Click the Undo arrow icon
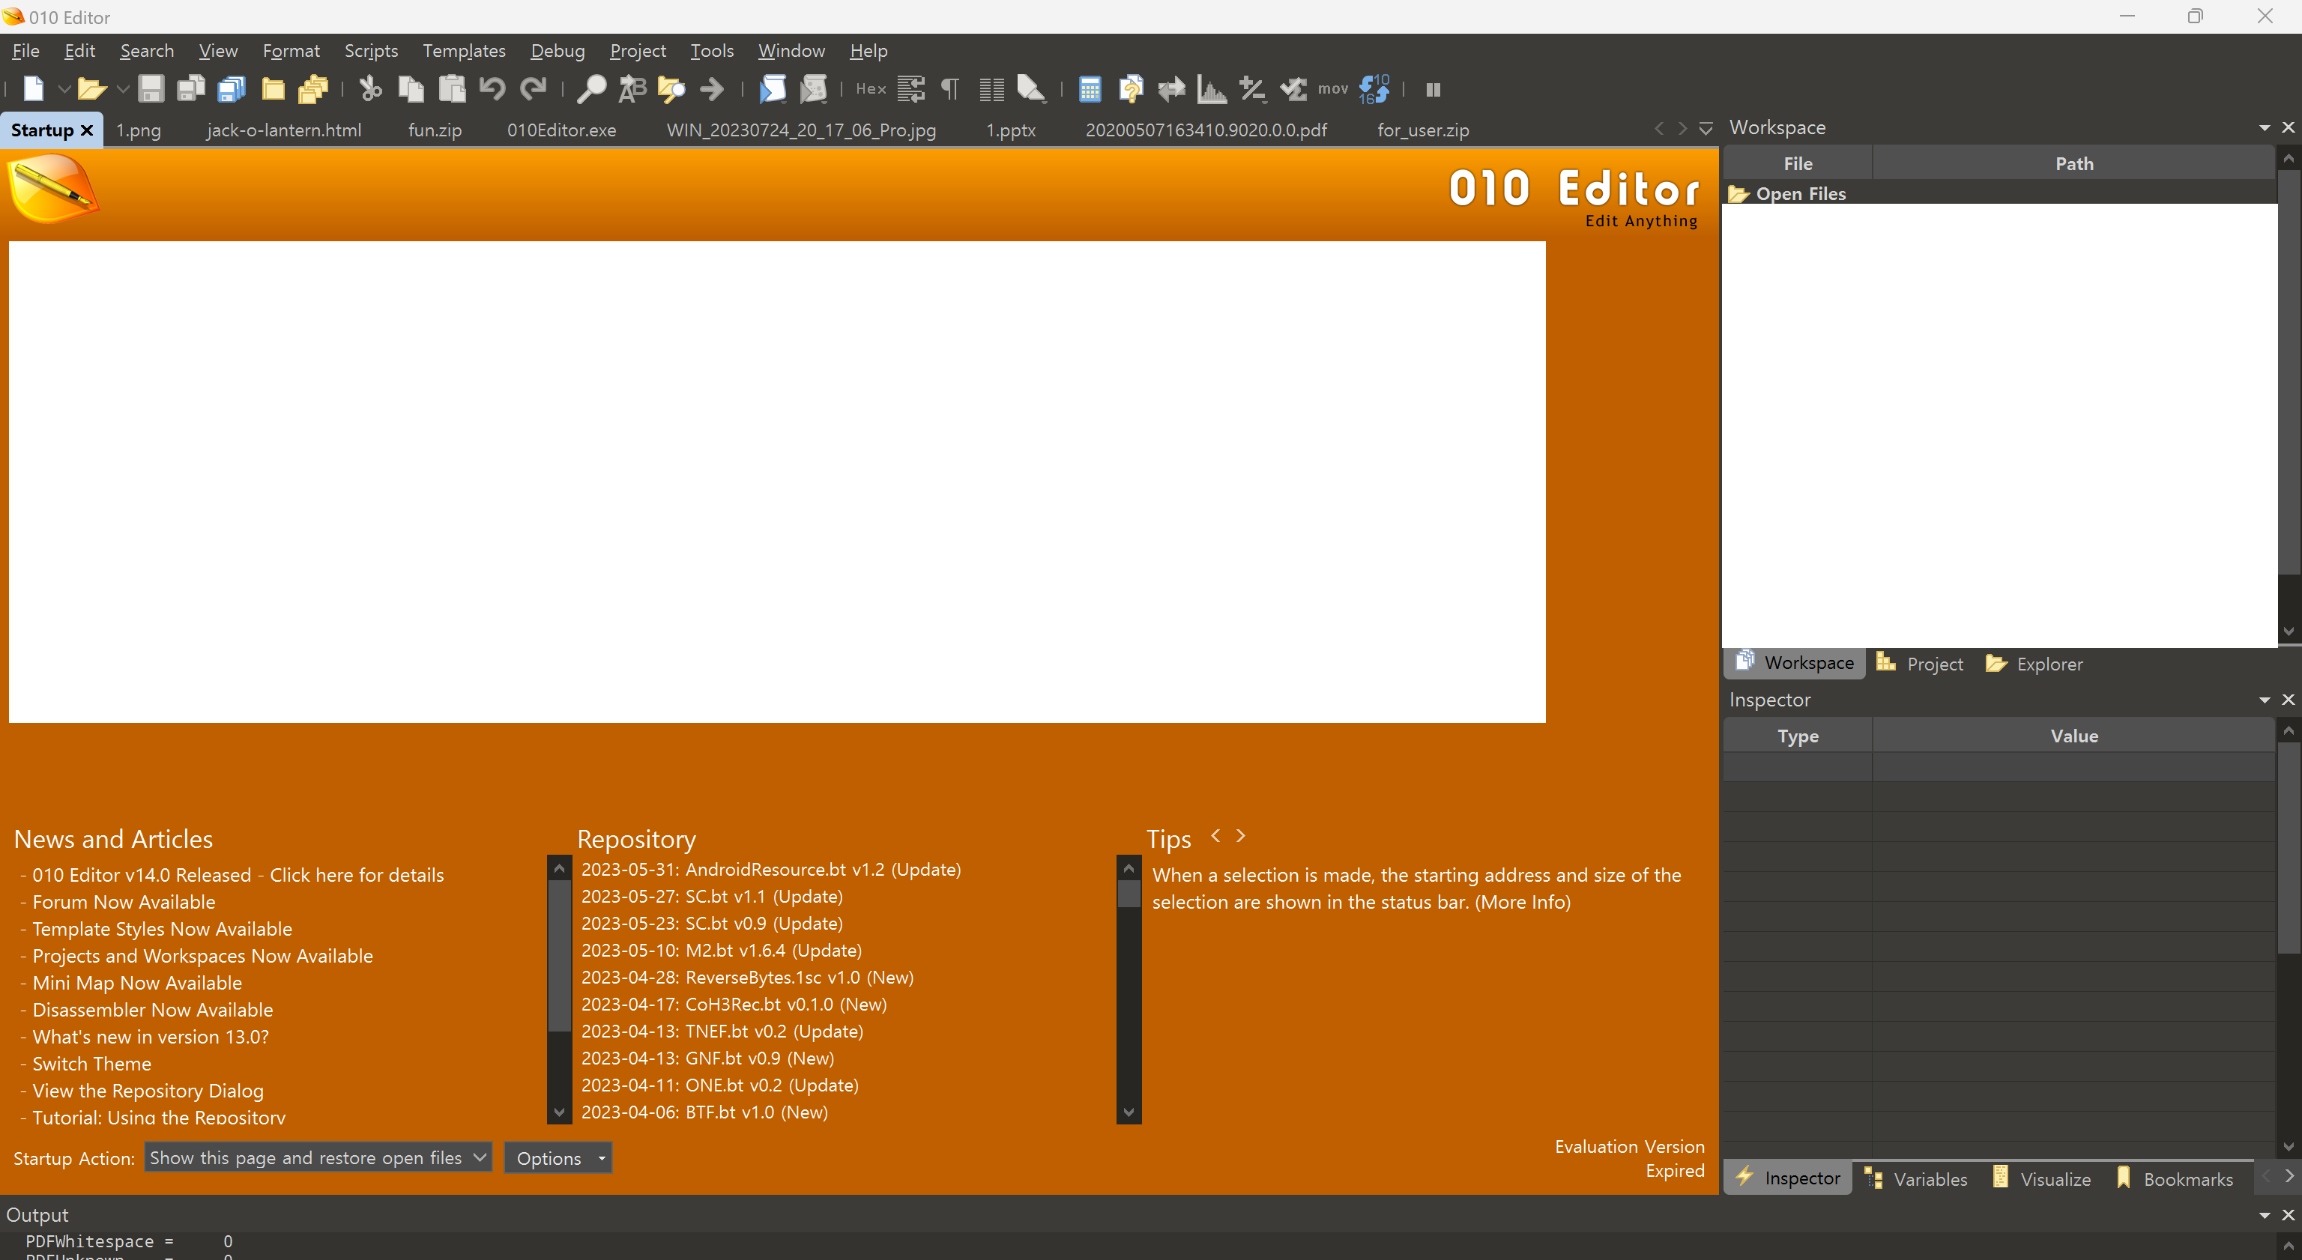Image resolution: width=2302 pixels, height=1260 pixels. tap(492, 88)
